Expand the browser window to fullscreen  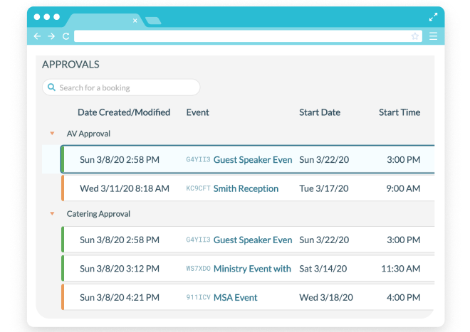pos(433,17)
